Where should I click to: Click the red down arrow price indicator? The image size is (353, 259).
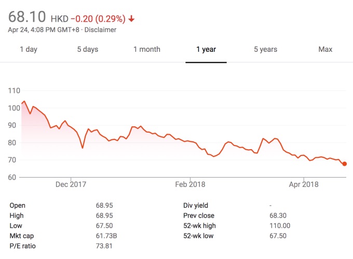click(x=132, y=19)
